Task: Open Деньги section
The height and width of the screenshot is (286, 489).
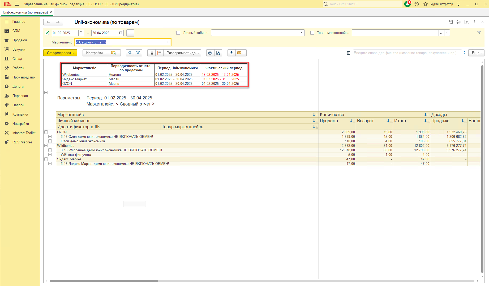Action: coord(20,86)
